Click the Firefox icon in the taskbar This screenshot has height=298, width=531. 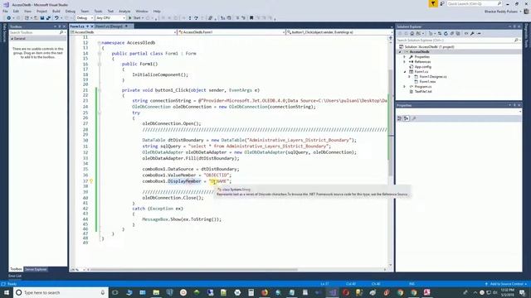click(x=265, y=292)
